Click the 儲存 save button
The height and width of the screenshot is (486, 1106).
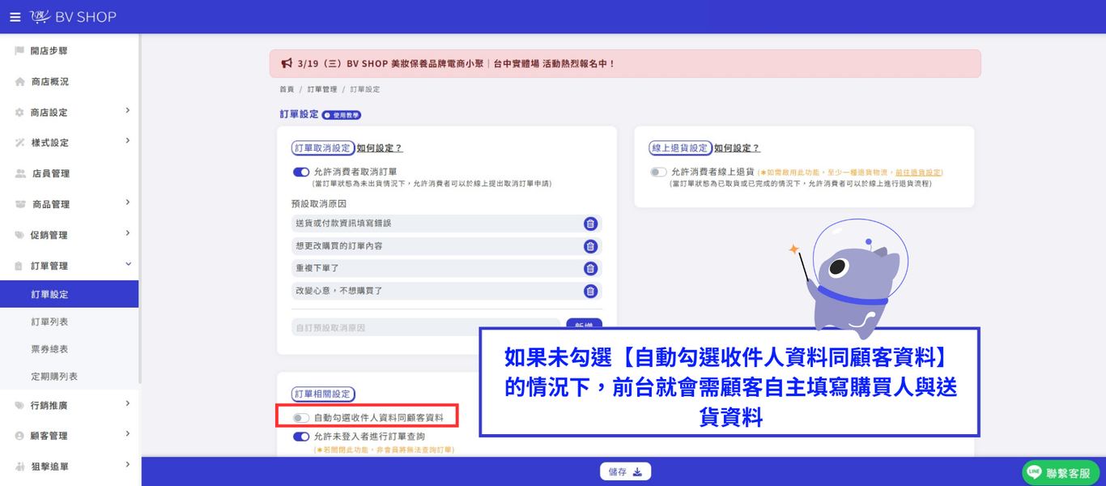[x=625, y=471]
